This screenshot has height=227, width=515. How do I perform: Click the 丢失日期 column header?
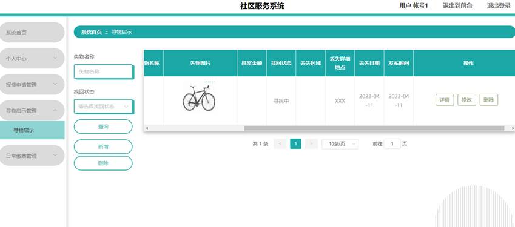(x=369, y=63)
